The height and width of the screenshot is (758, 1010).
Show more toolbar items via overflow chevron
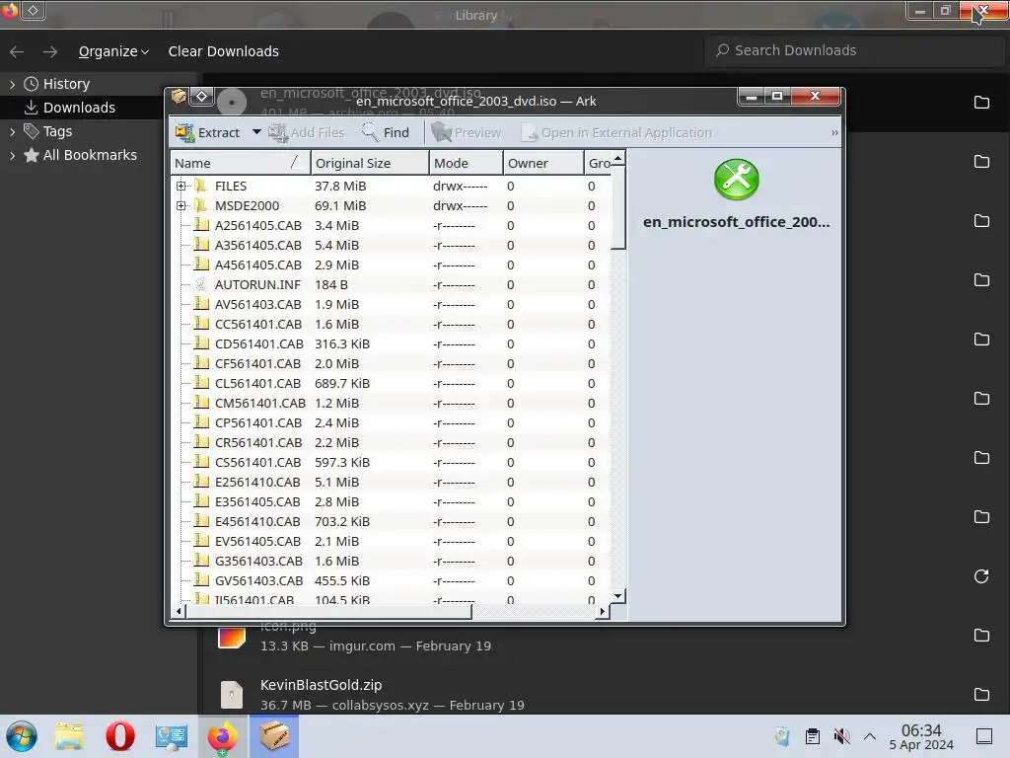834,133
